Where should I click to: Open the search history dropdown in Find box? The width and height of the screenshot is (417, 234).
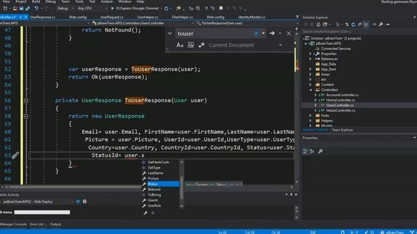(263, 33)
